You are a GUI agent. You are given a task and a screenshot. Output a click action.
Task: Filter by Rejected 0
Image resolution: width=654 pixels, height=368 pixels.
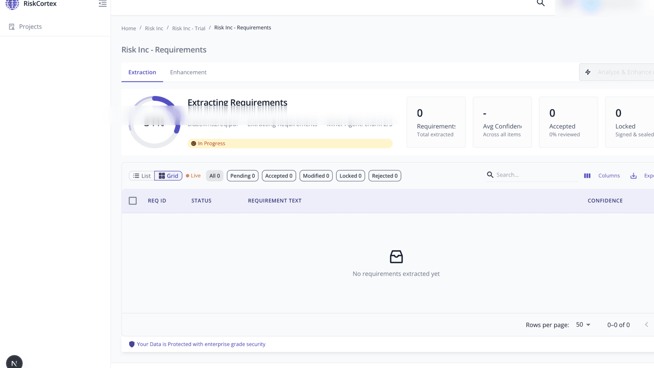click(x=385, y=176)
